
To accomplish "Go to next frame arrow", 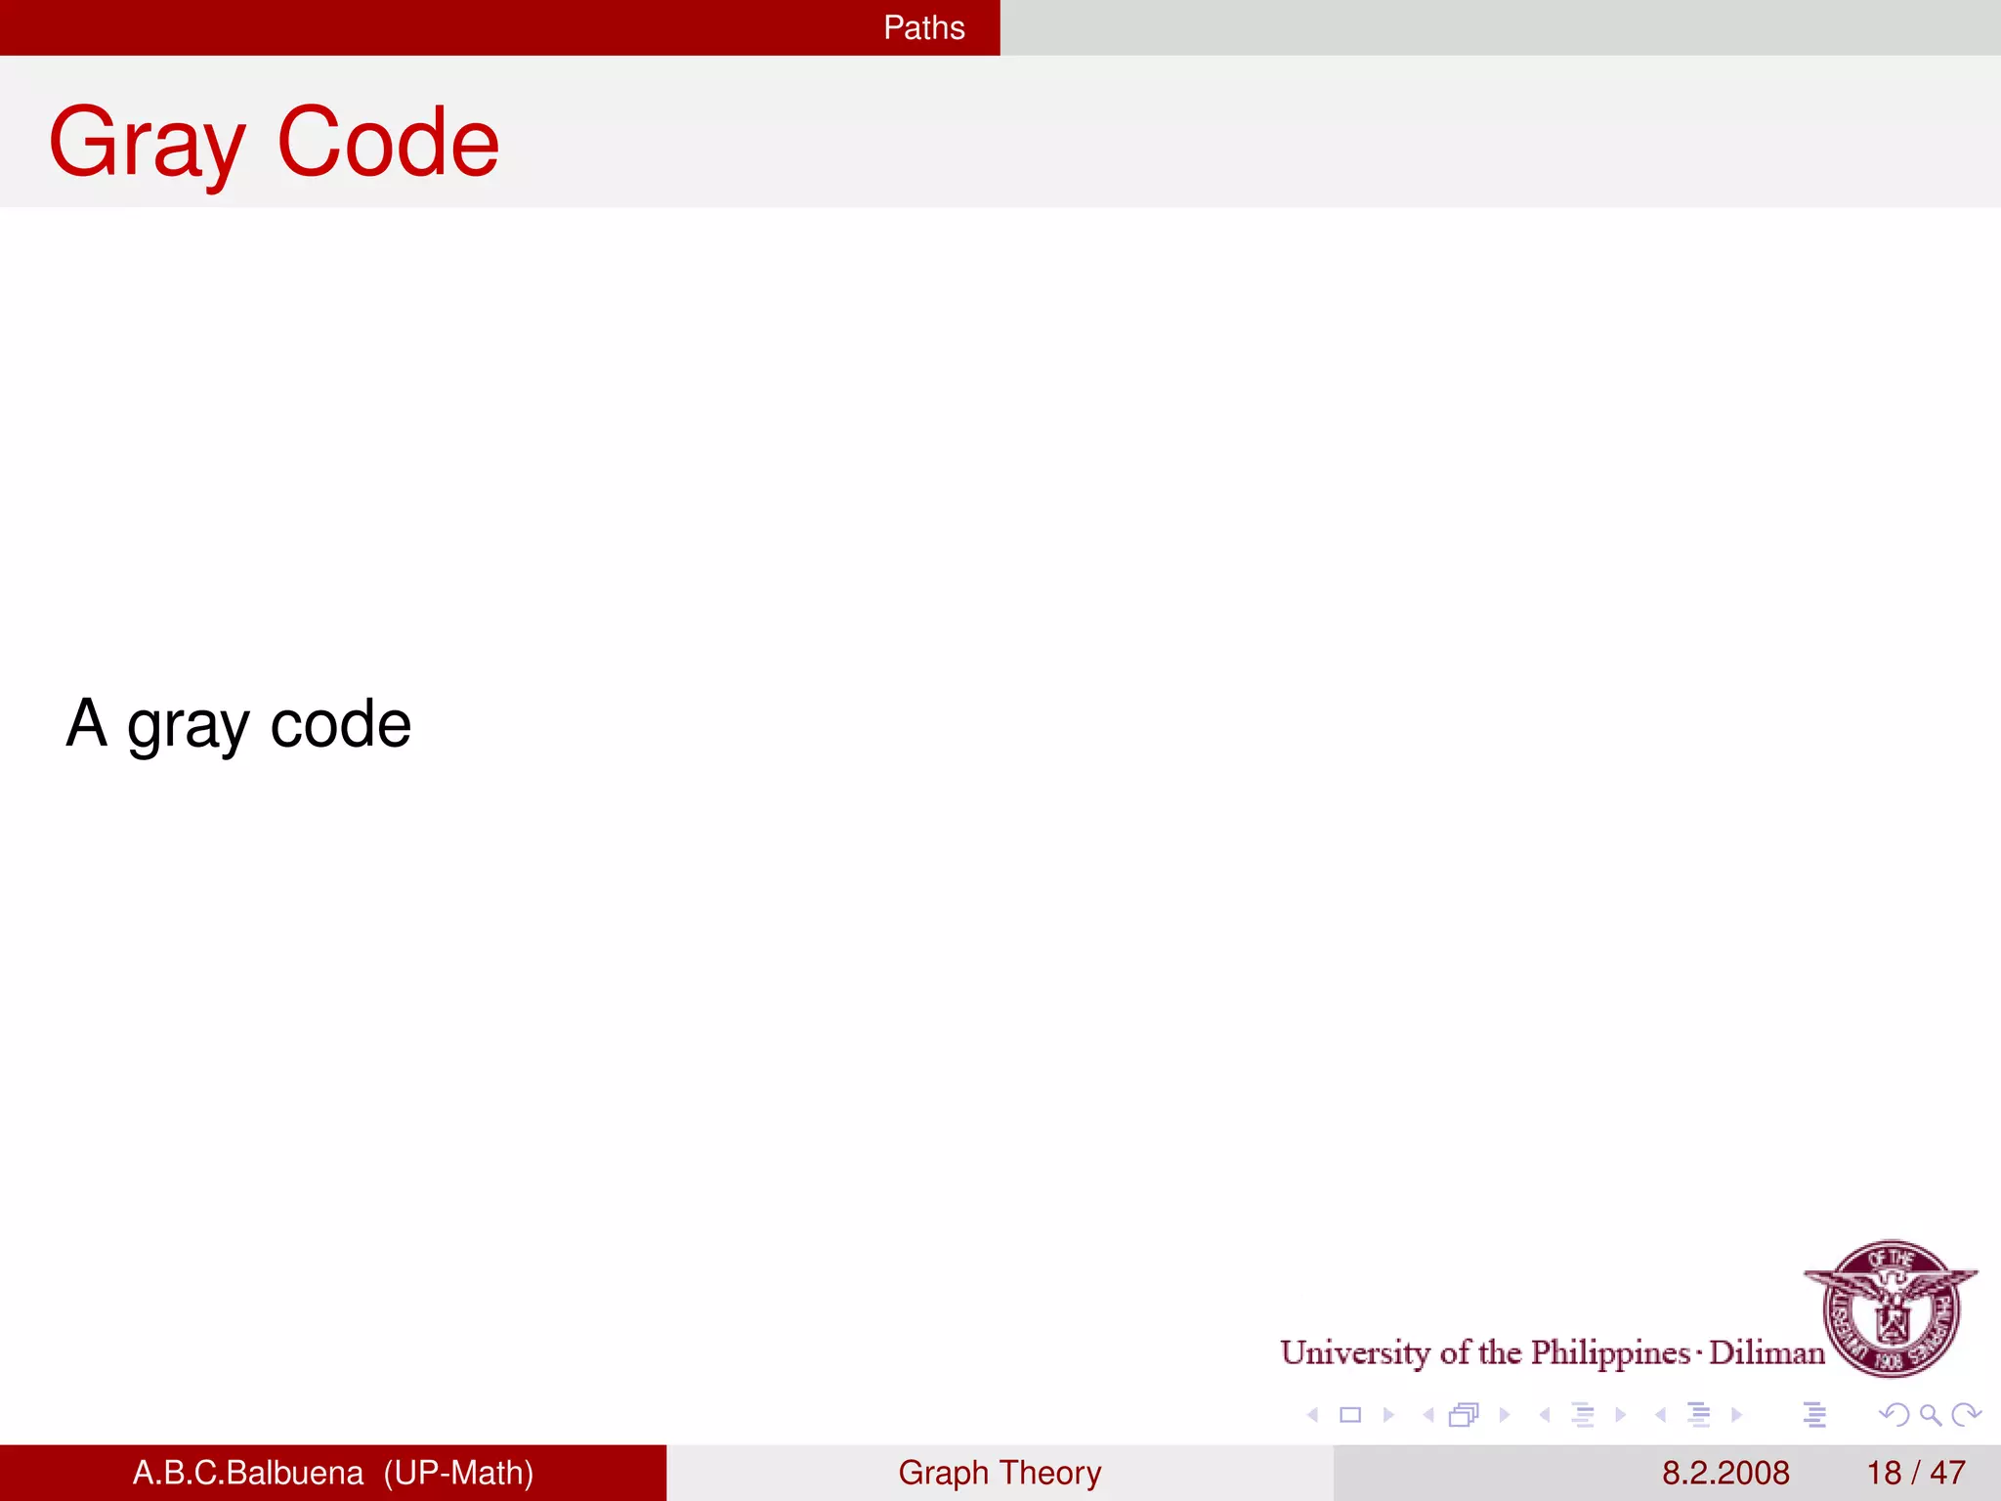I will 1505,1414.
